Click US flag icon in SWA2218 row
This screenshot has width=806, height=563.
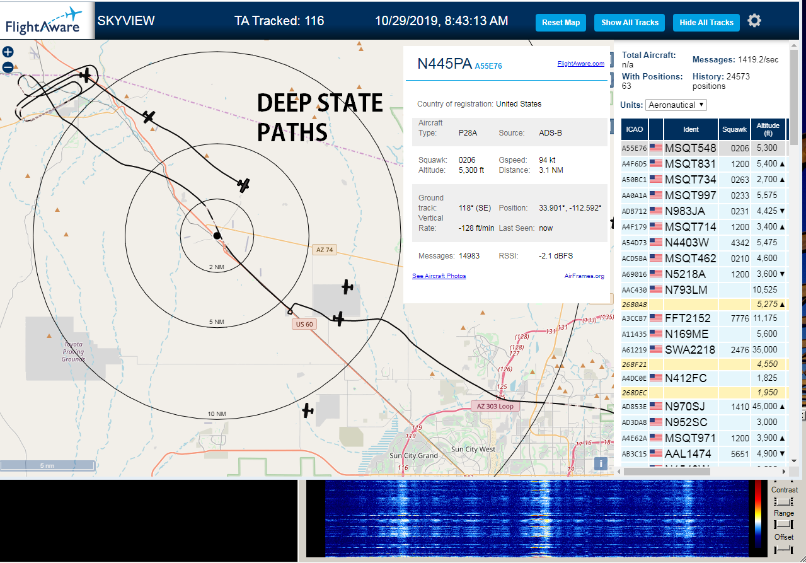point(656,349)
